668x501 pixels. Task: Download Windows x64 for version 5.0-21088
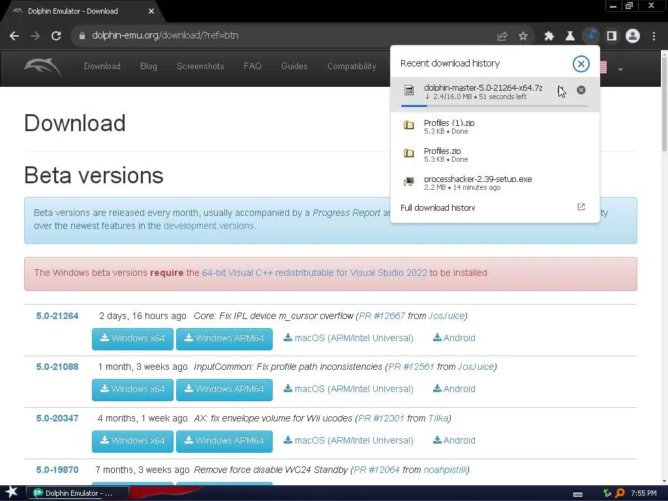[x=132, y=390]
